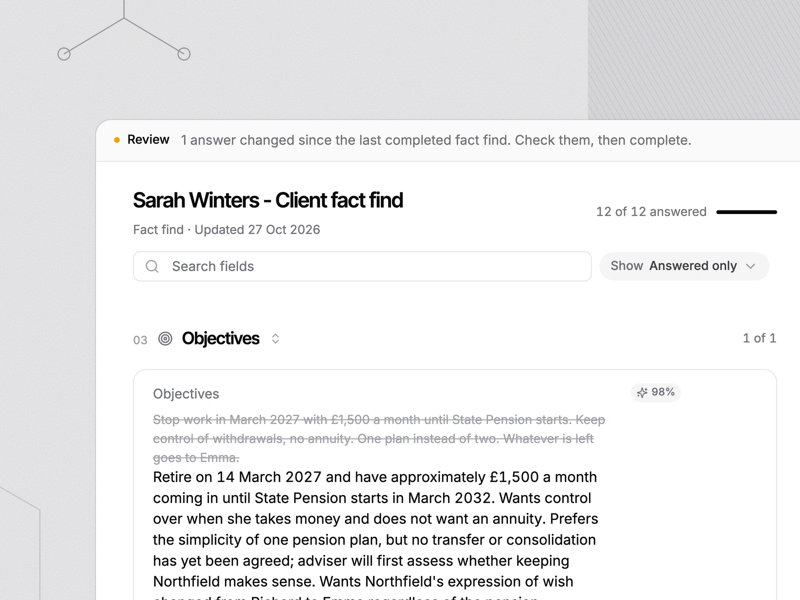
Task: Click the magnifier icon in Search fields
Action: (x=152, y=266)
